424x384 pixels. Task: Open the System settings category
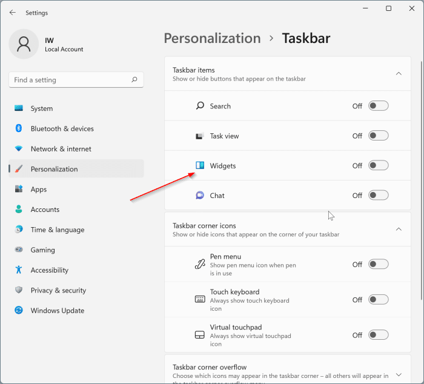click(76, 108)
